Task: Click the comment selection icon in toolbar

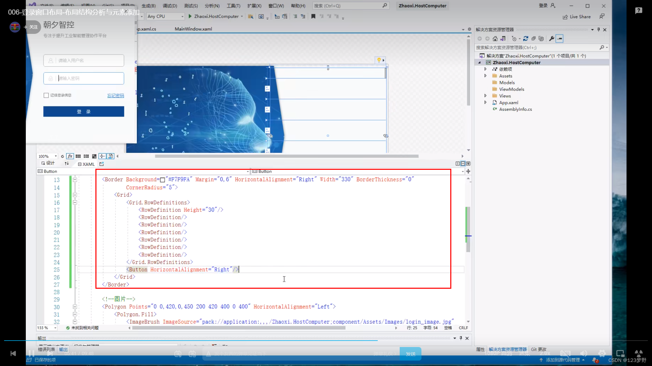Action: click(295, 16)
